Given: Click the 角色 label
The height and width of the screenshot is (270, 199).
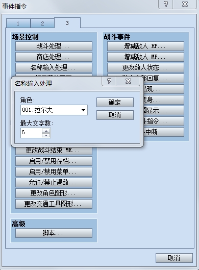Looking at the screenshot, I should pyautogui.click(x=28, y=100).
